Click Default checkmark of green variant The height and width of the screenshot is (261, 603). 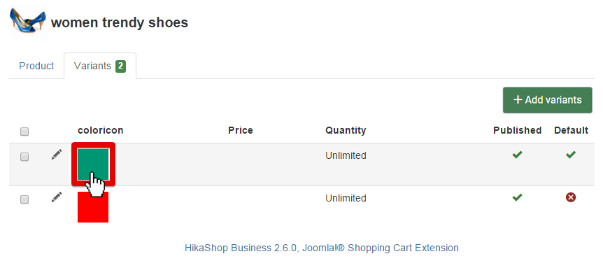pos(571,155)
